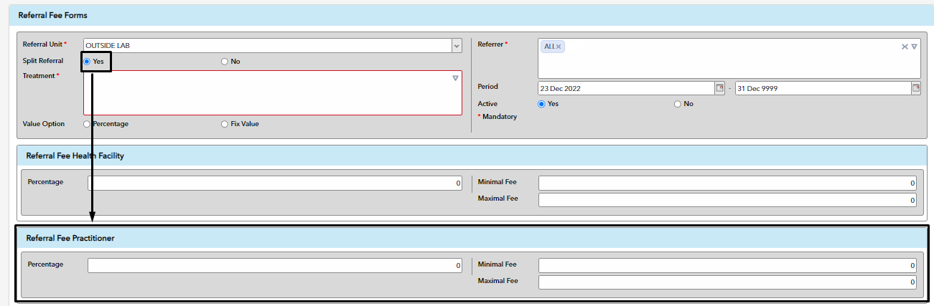
Task: Open calendar for Period end date
Action: tap(916, 88)
